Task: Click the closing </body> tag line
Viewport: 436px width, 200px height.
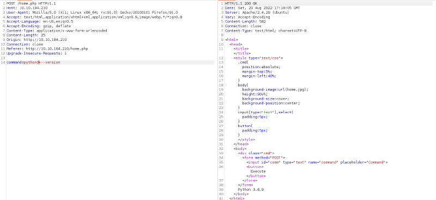Action: [241, 194]
